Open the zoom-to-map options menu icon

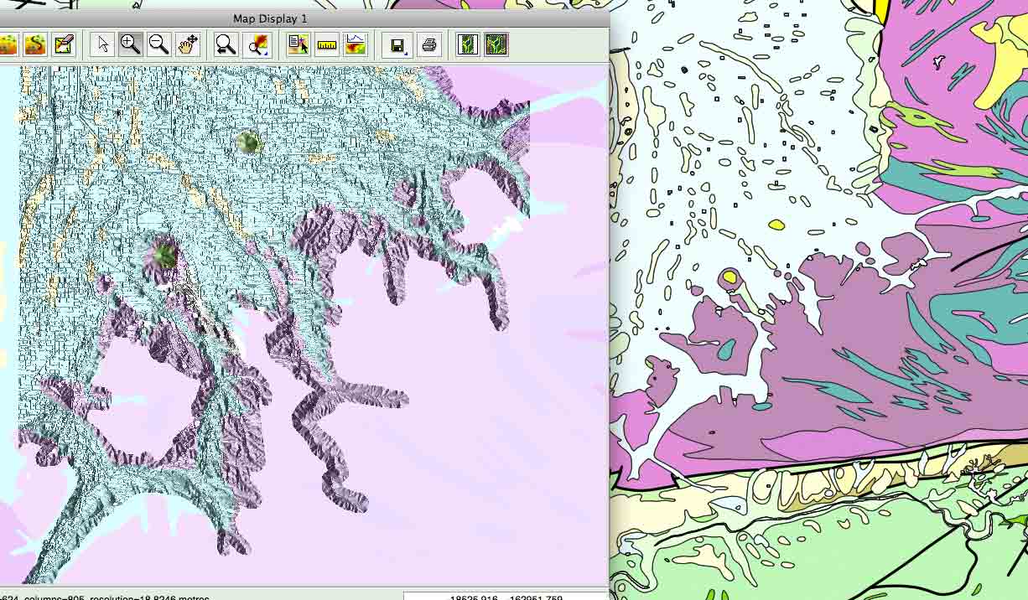258,44
